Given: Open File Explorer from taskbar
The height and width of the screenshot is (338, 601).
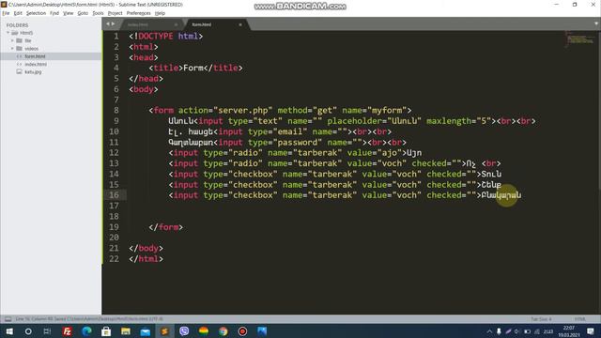Looking at the screenshot, I should [126, 331].
